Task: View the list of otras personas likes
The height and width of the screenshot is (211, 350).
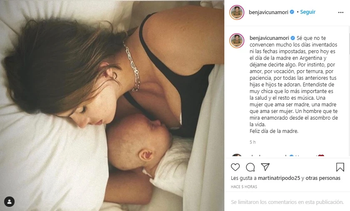Action: coord(323,178)
